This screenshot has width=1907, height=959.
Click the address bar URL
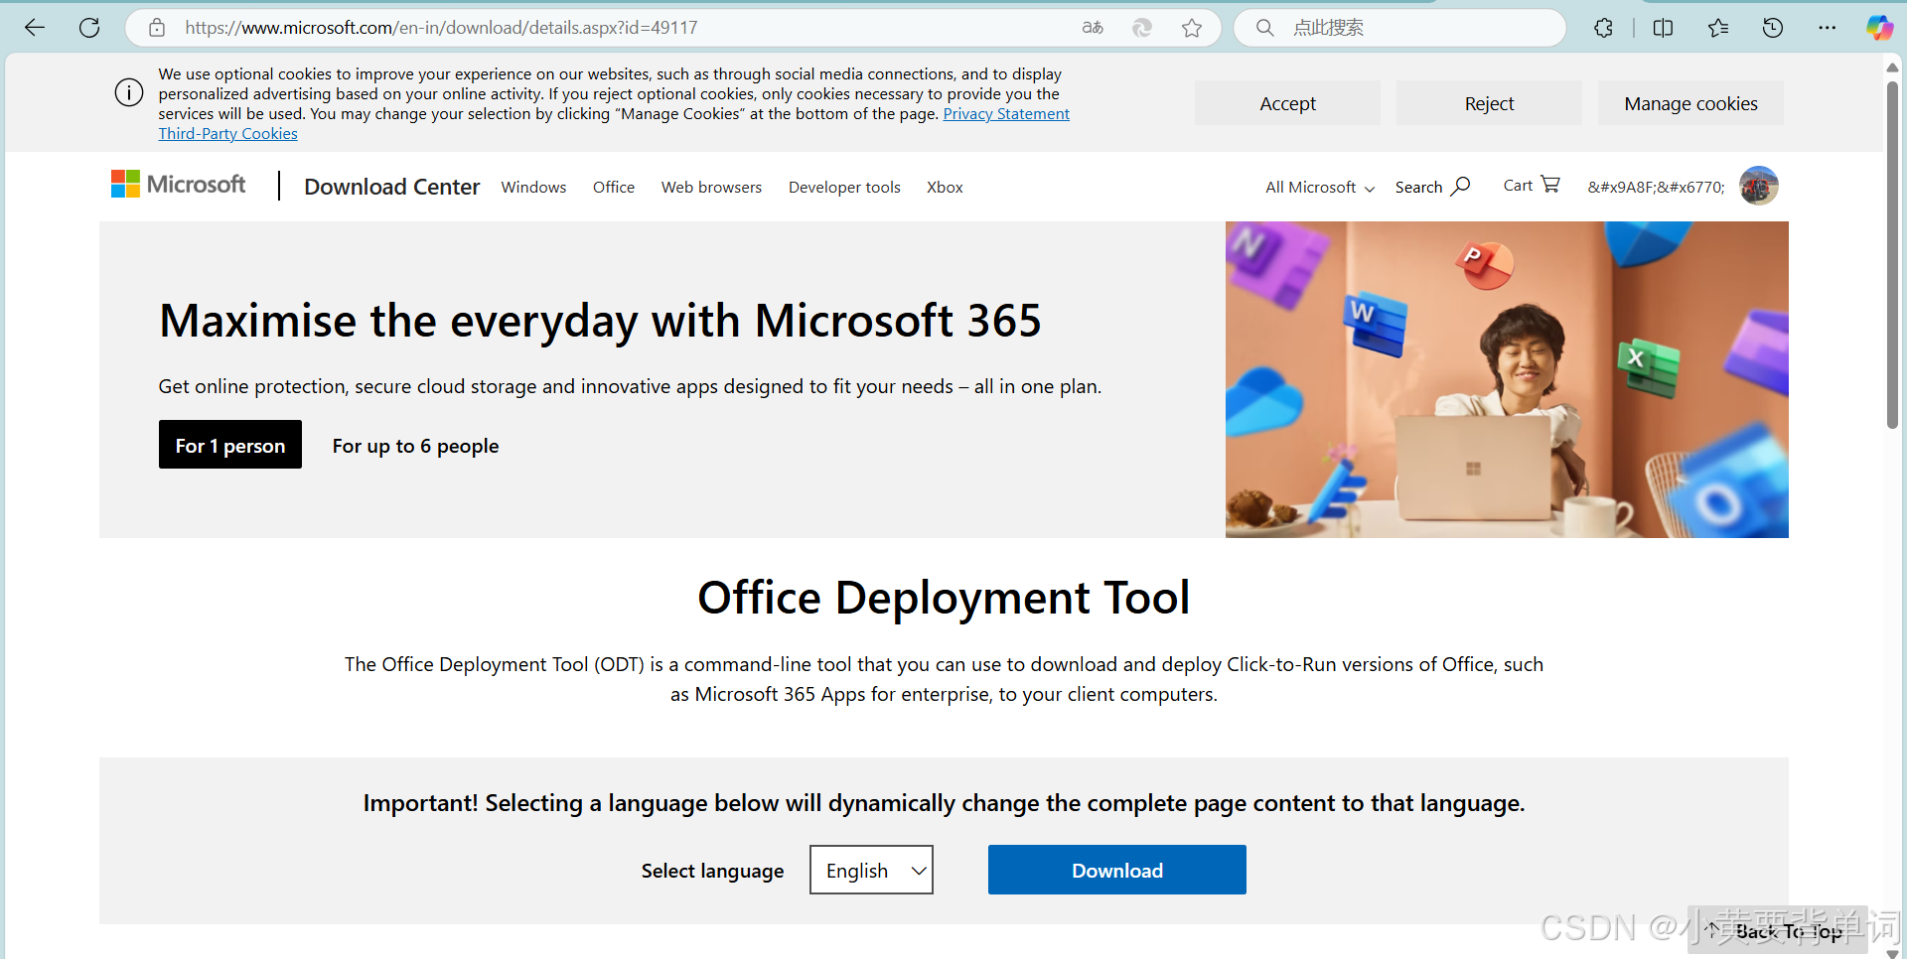pos(441,28)
